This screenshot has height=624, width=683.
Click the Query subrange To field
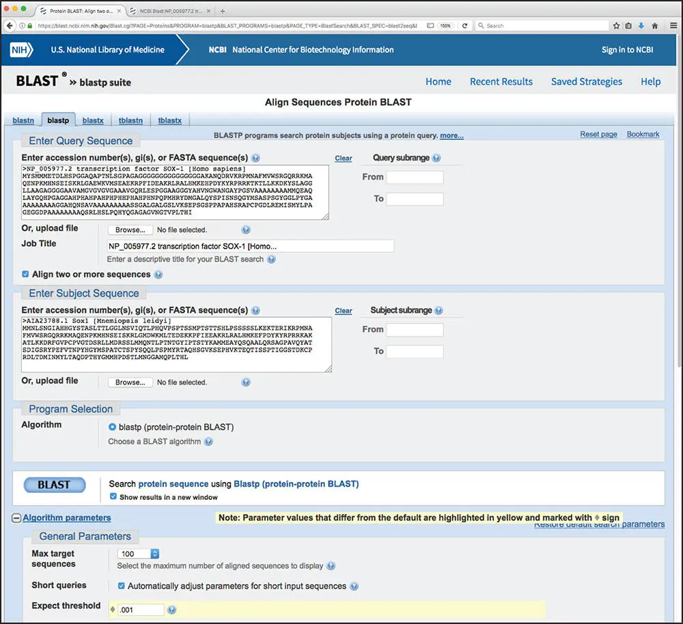tap(415, 199)
